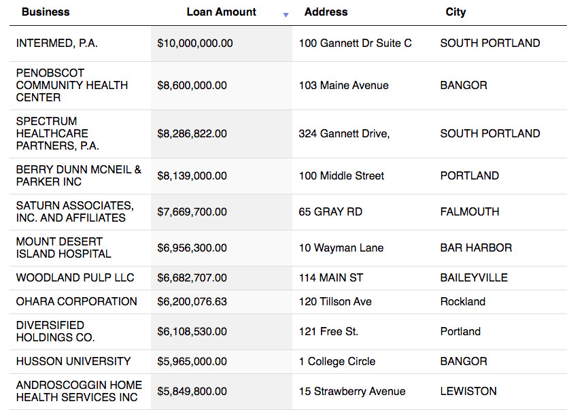Click OHARA CORPORATION business name

coord(77,302)
